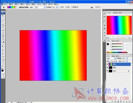Open the gradient 模式 (Mode) dropdown

click(40, 7)
